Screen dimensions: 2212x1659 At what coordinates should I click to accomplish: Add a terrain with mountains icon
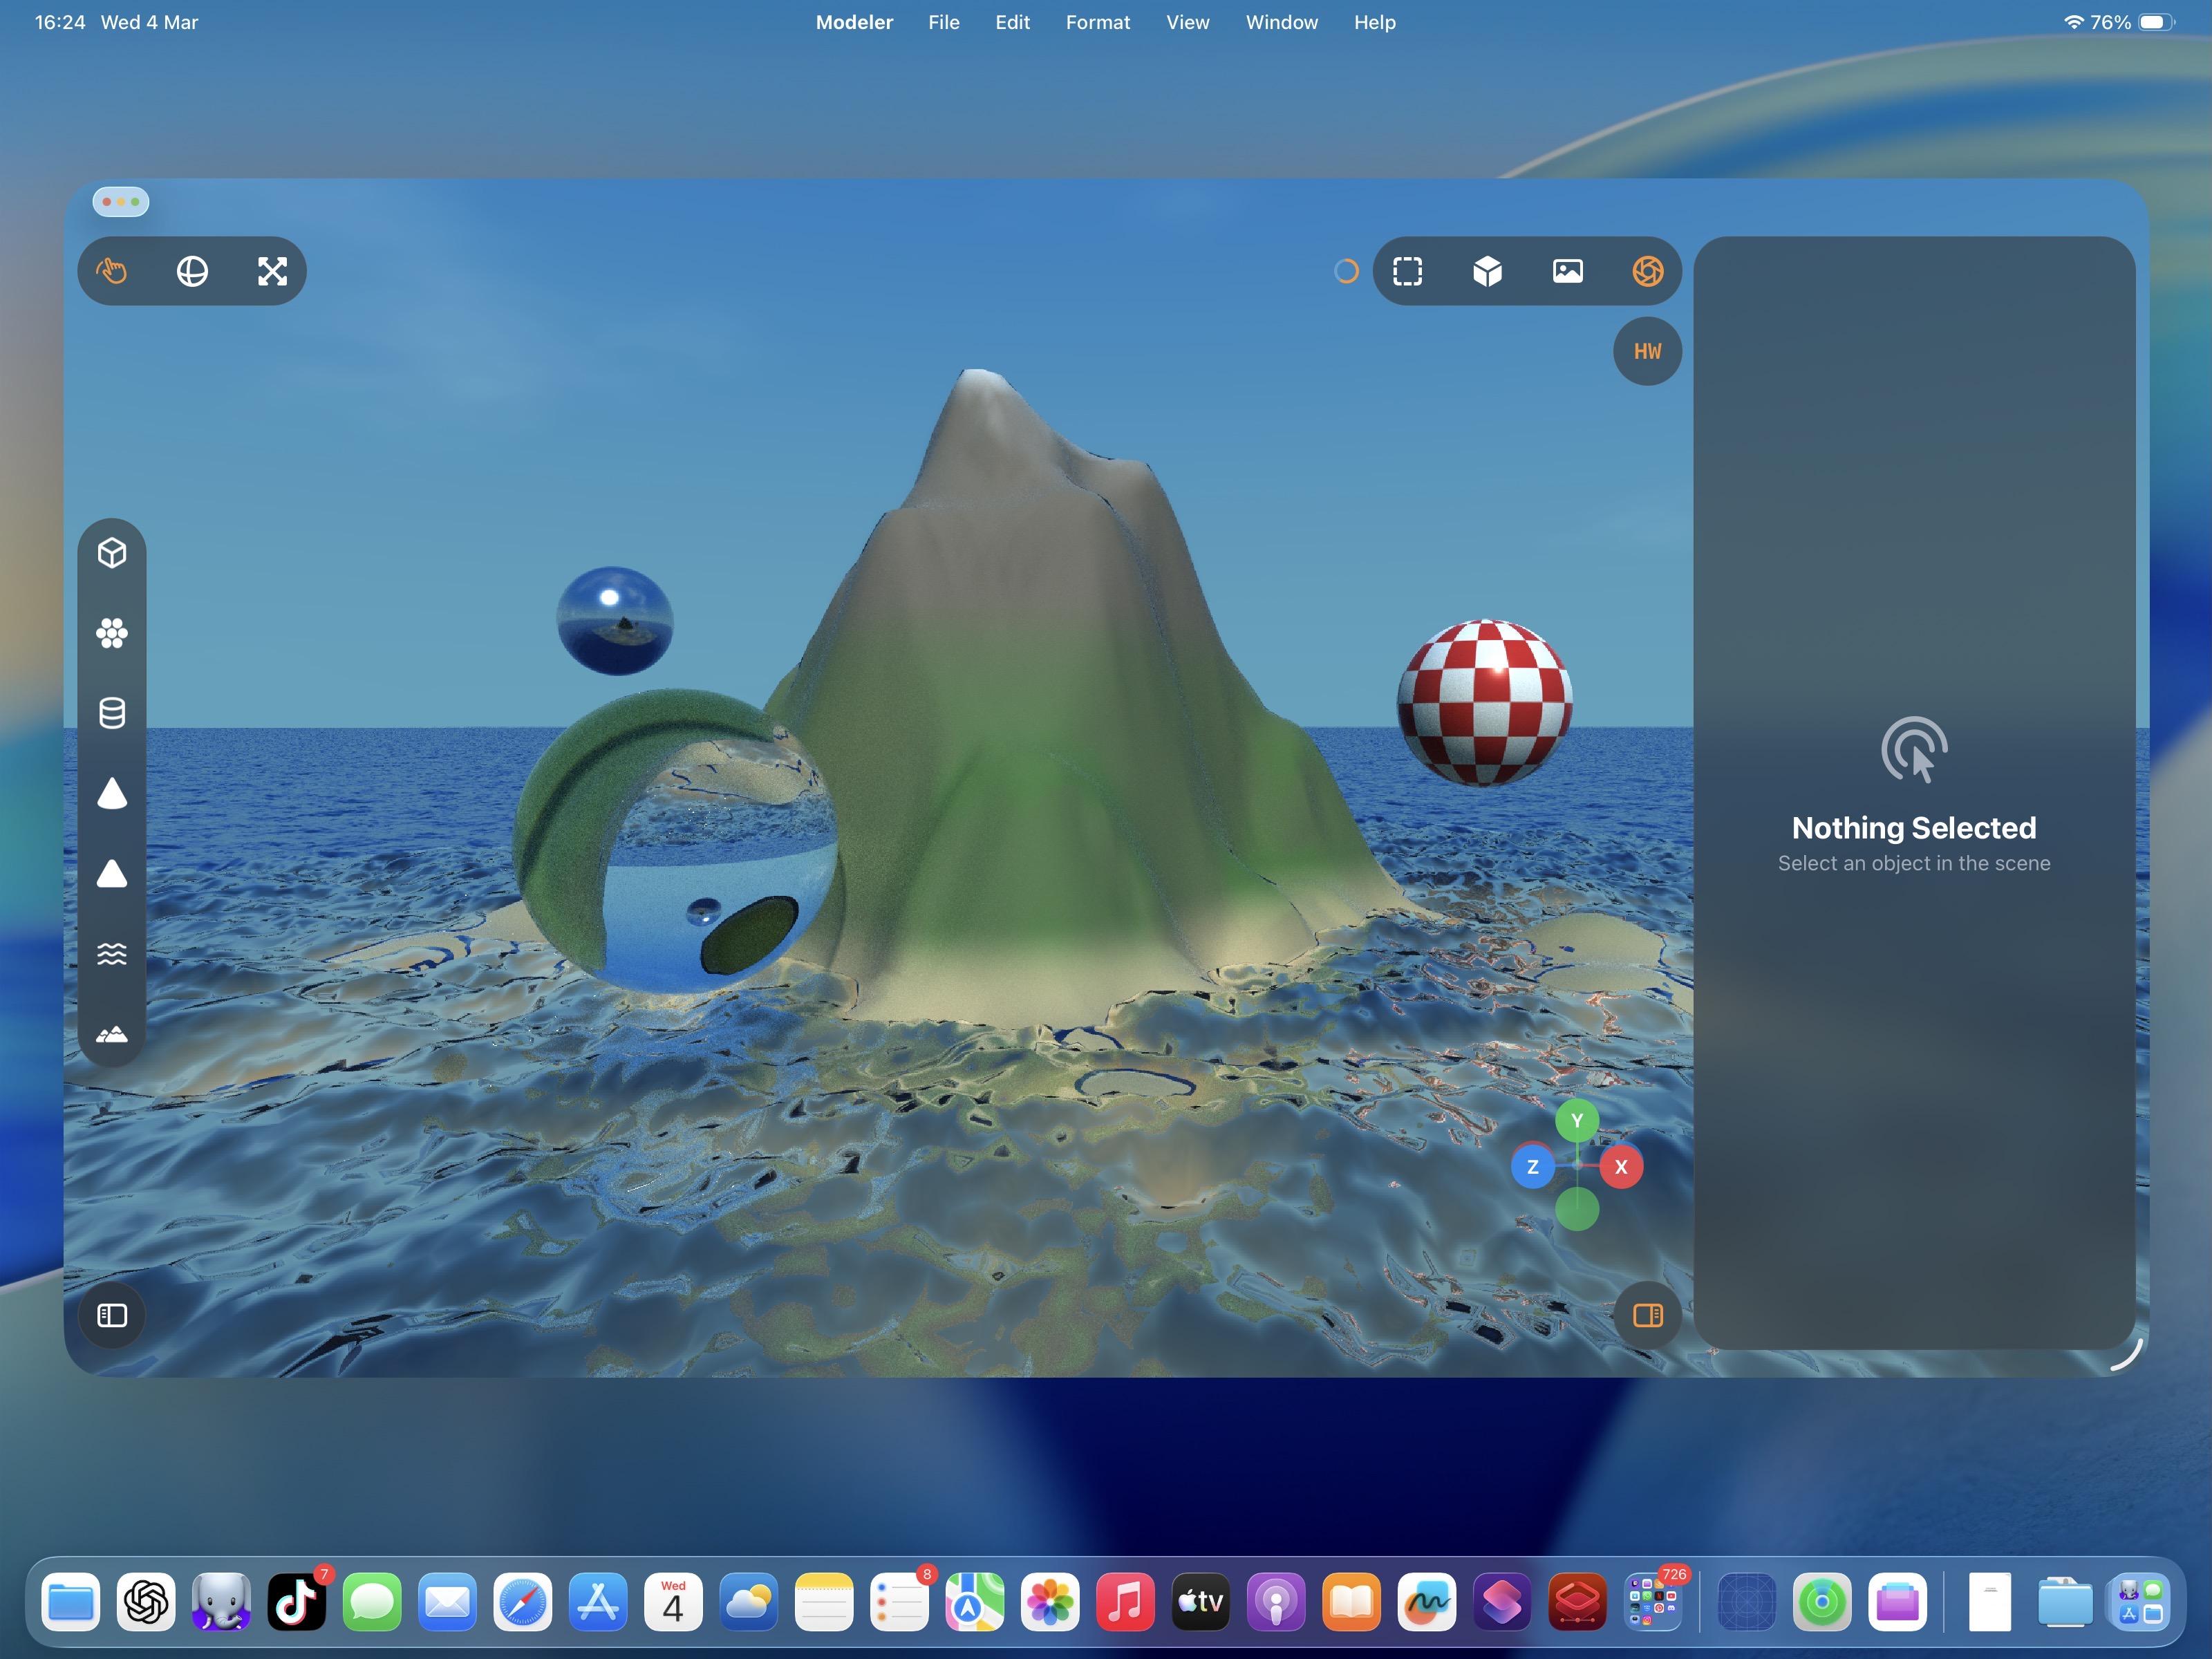pyautogui.click(x=112, y=1034)
